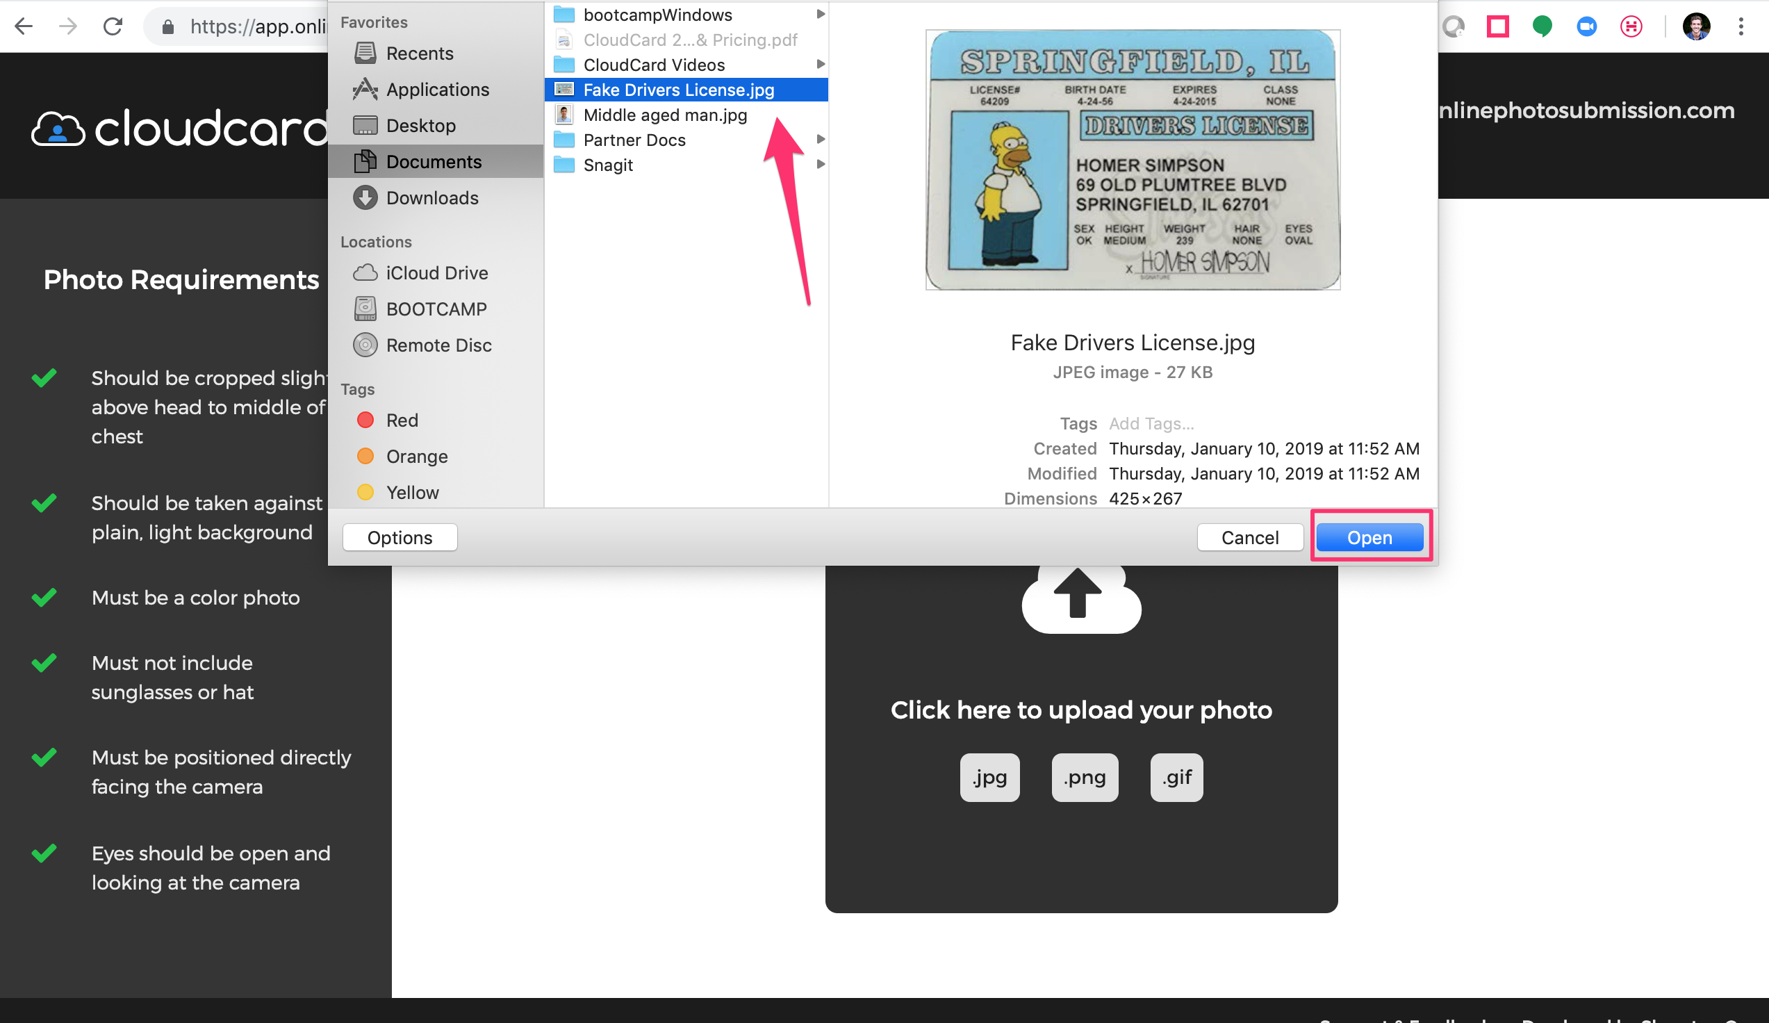This screenshot has height=1023, width=1769.
Task: Select the Middle aged man.jpg file
Action: pyautogui.click(x=664, y=115)
